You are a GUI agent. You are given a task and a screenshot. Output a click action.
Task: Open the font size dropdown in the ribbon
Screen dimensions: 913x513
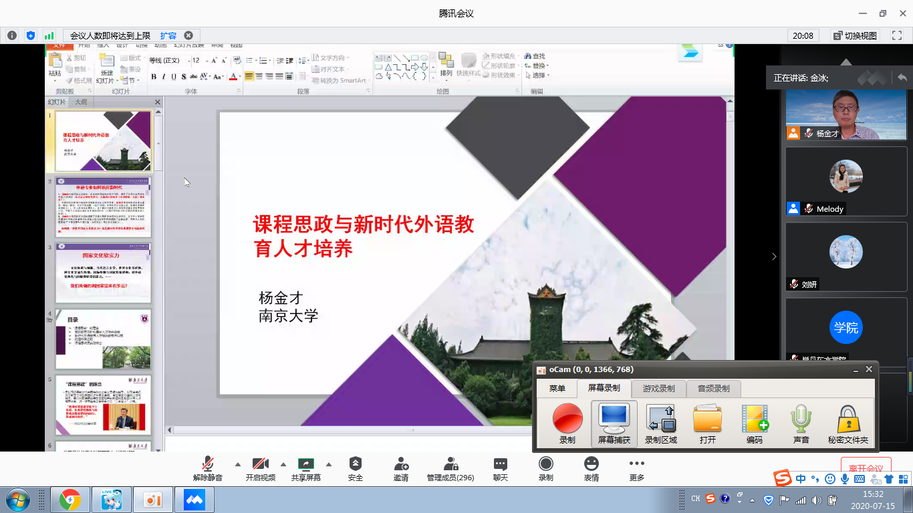coord(207,60)
